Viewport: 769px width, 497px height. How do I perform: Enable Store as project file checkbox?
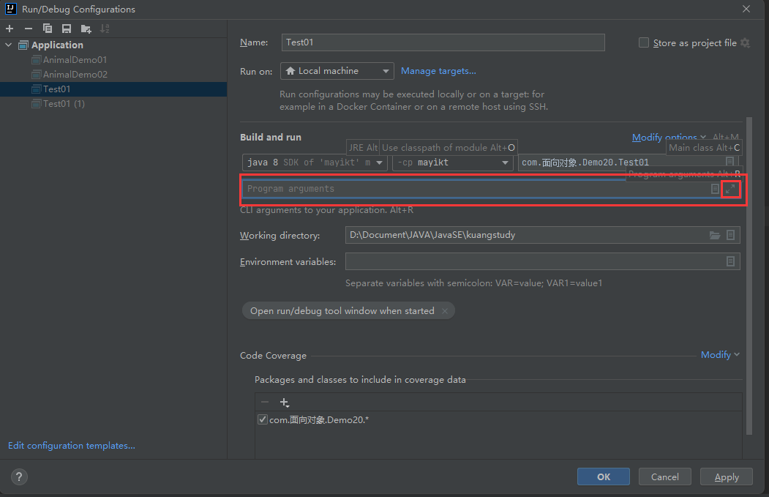(643, 42)
